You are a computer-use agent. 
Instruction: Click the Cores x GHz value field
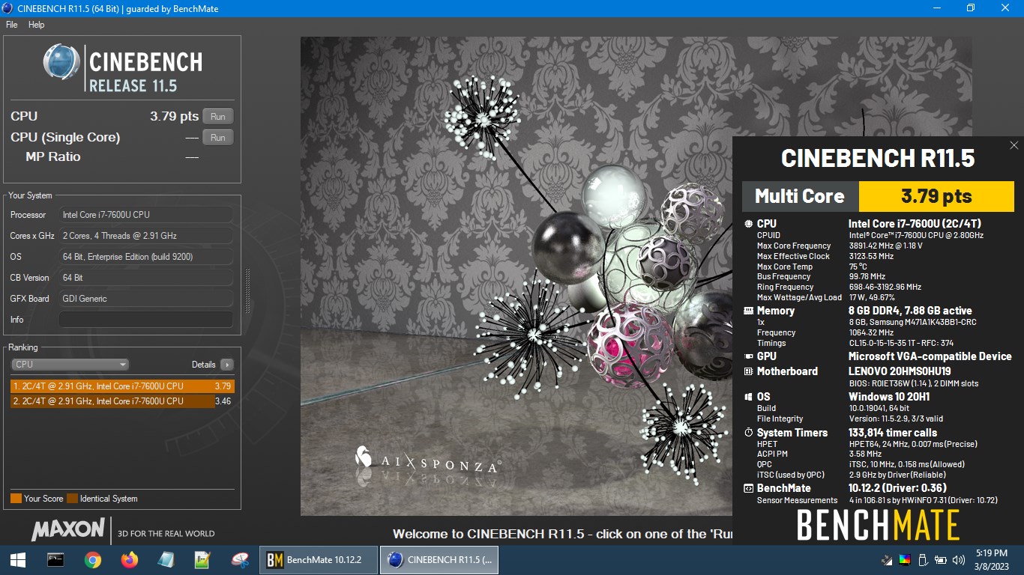(x=145, y=236)
